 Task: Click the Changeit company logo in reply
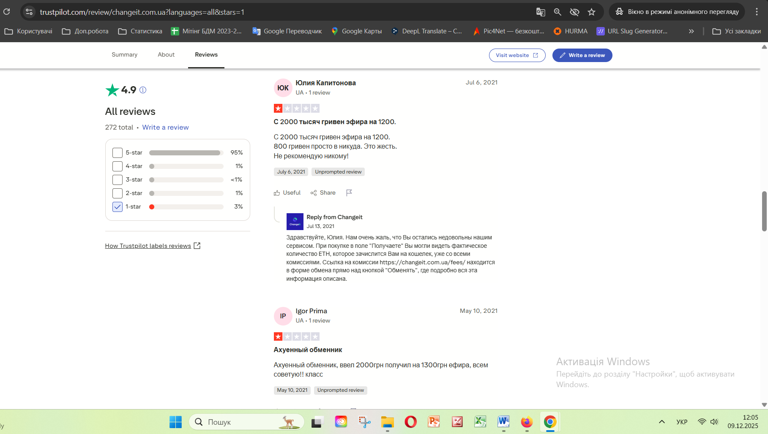point(295,222)
